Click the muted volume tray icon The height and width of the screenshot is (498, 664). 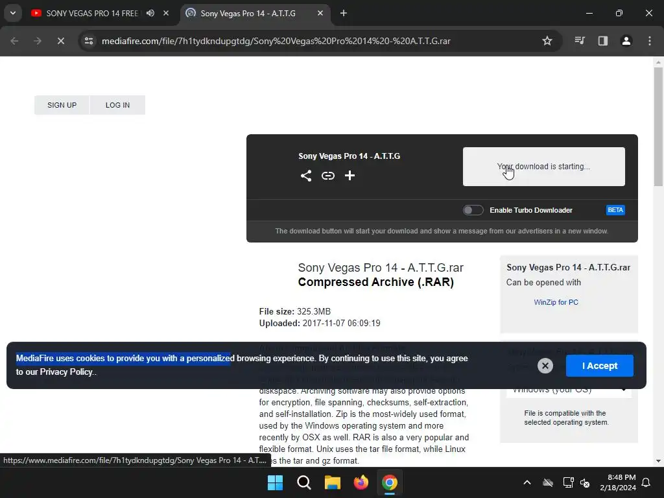[585, 482]
